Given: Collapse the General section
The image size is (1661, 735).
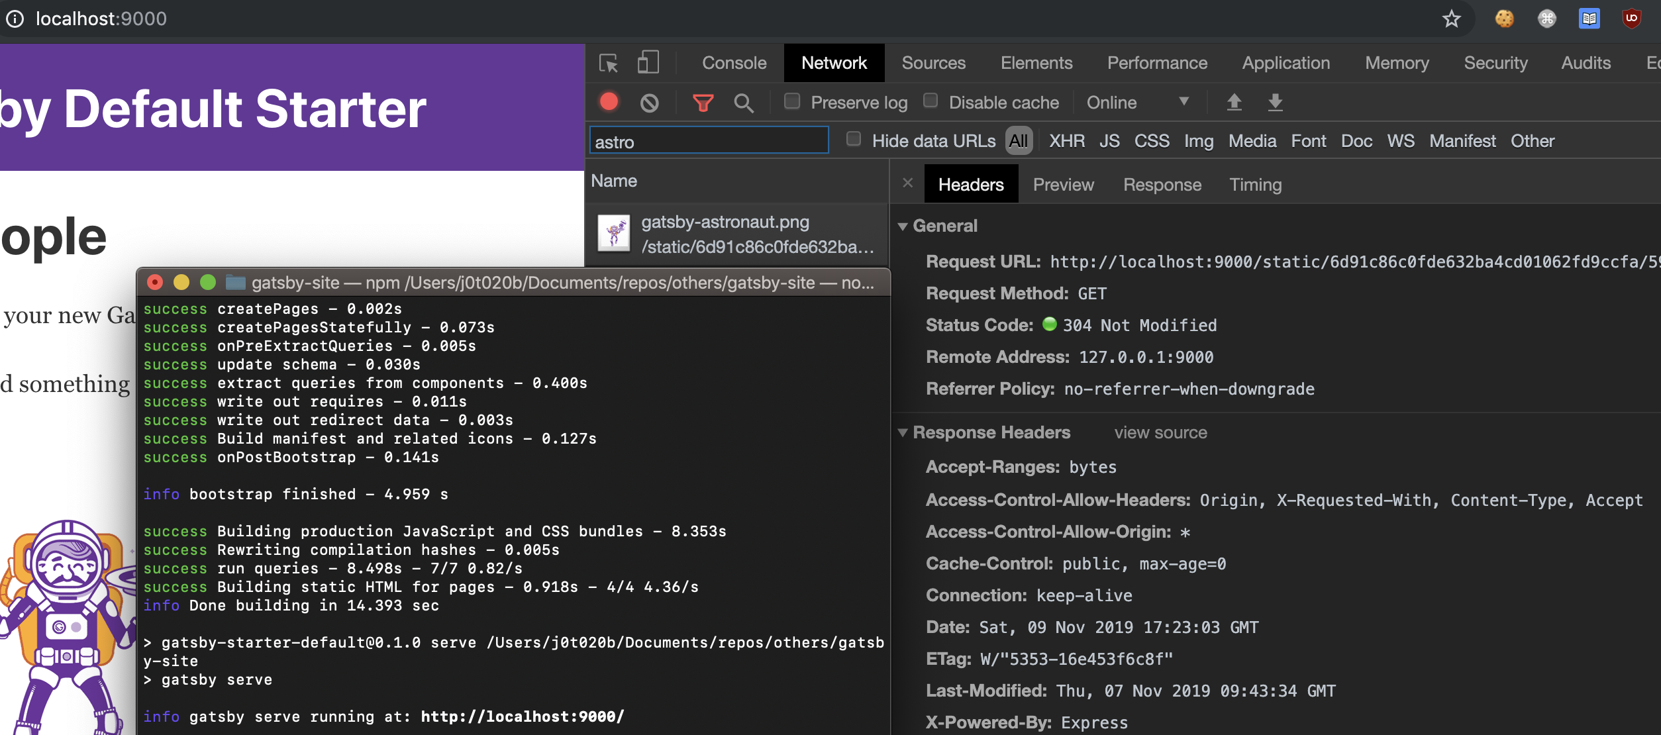Looking at the screenshot, I should pos(903,226).
